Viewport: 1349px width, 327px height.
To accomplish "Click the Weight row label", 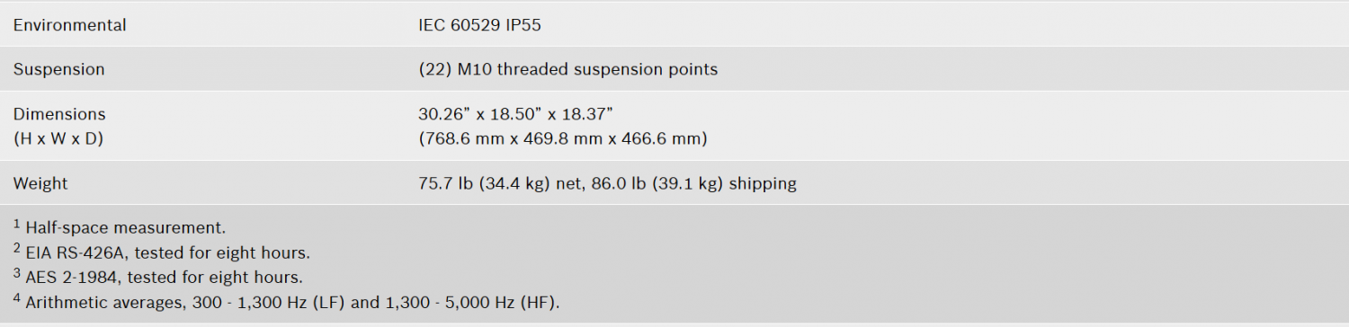I will (x=40, y=183).
